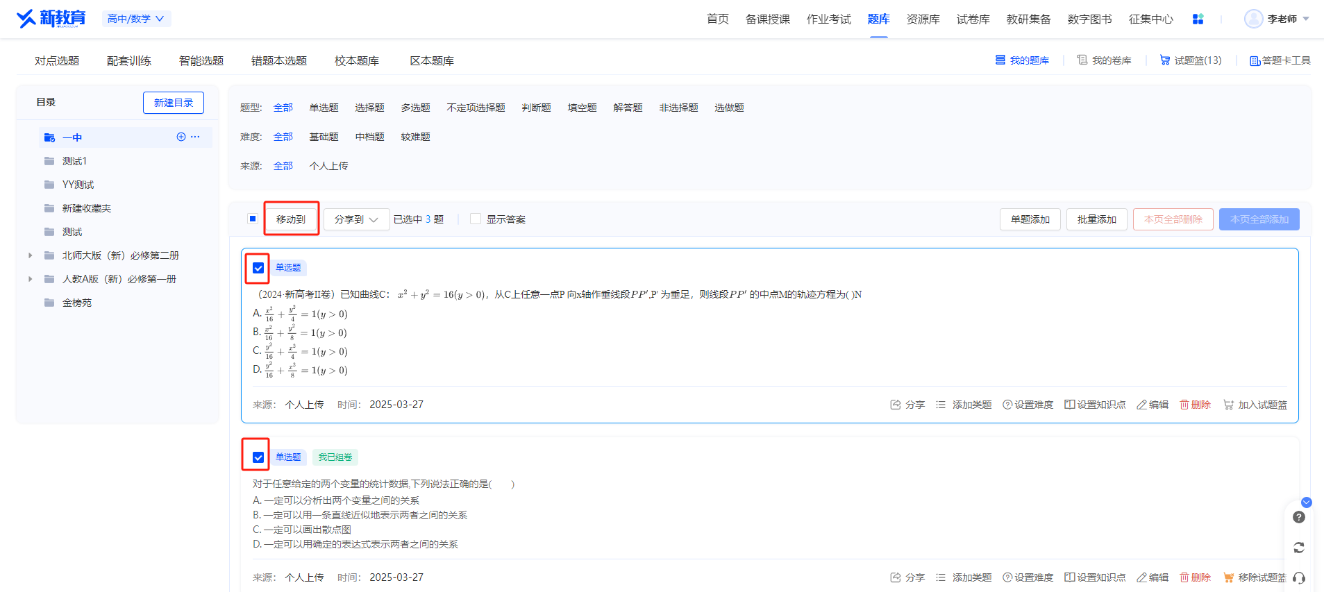Open 我的卷库 icon link
This screenshot has width=1324, height=592.
coord(1082,60)
